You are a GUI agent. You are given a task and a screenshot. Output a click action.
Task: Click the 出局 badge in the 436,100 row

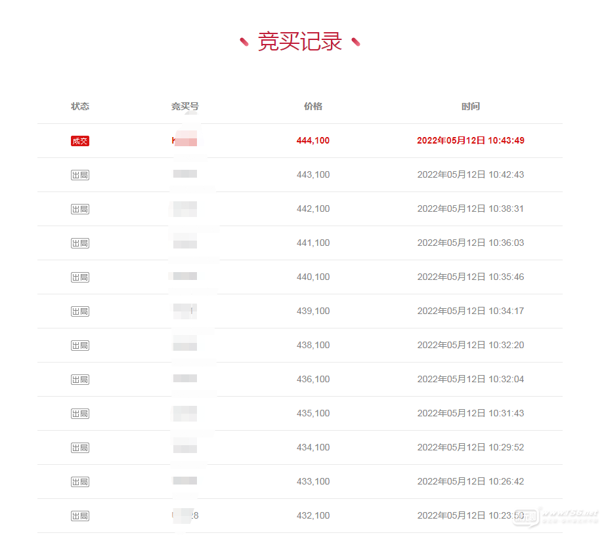pyautogui.click(x=80, y=380)
